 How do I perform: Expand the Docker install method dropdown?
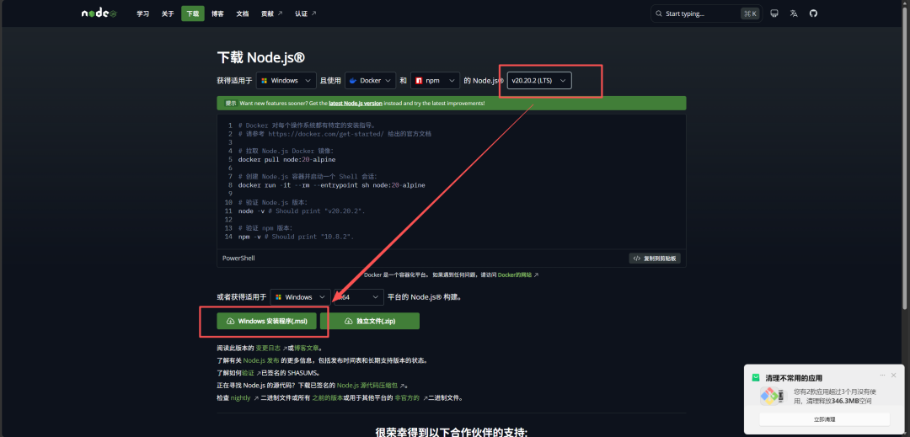(370, 81)
